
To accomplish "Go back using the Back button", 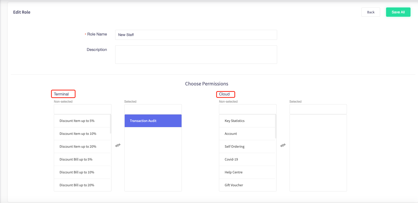I will 371,12.
